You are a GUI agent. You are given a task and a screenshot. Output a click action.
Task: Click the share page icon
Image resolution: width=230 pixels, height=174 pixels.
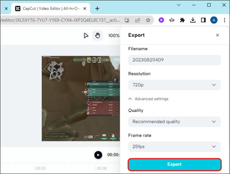coord(138,20)
